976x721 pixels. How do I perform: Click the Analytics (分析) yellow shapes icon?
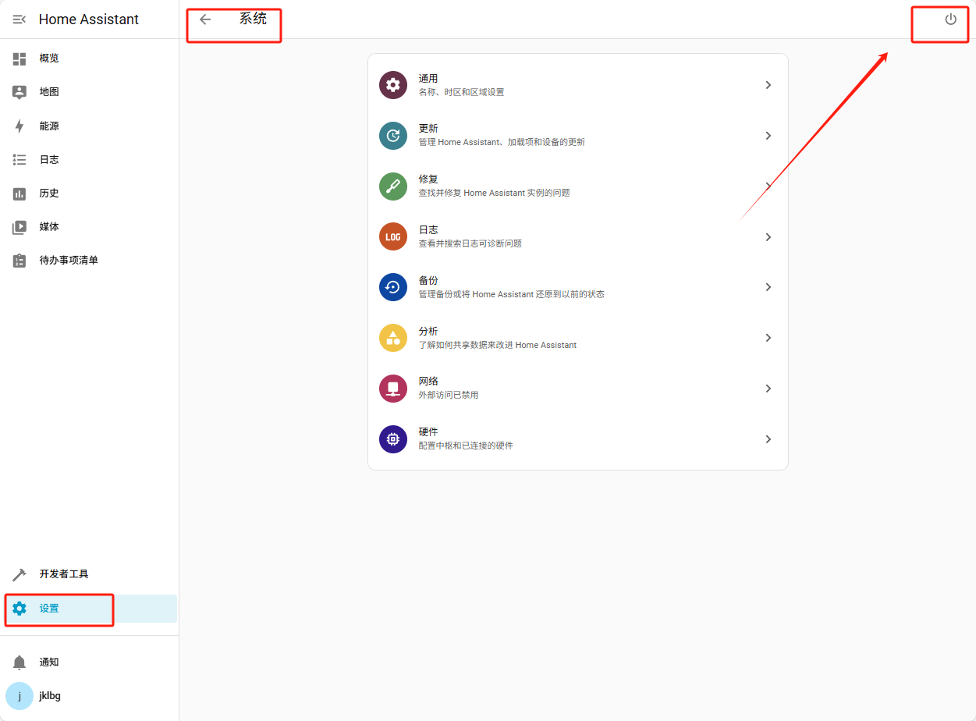[393, 338]
